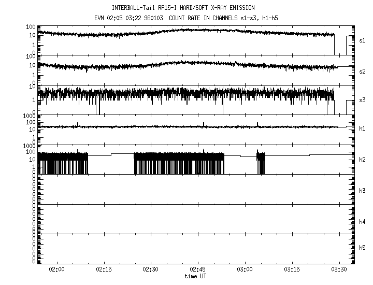Click the h4 channel label
373x285 pixels.
(x=363, y=222)
